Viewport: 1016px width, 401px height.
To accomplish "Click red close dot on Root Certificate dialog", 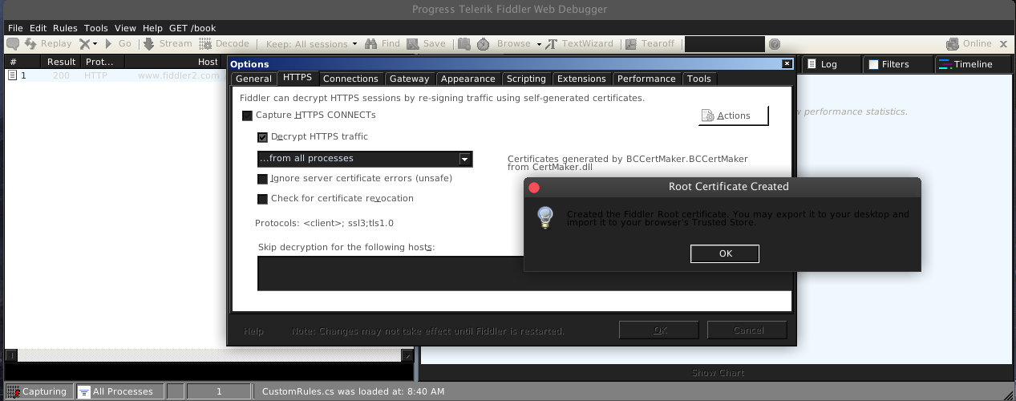I will coord(534,188).
